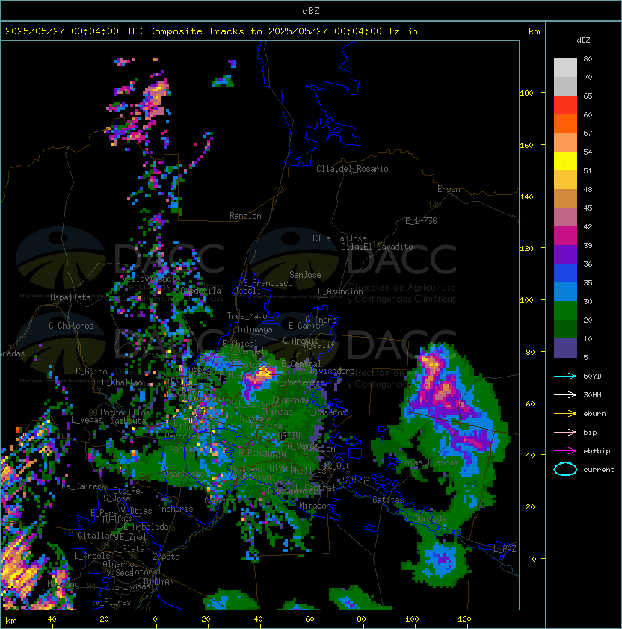This screenshot has width=622, height=629.
Task: Click the TUNUYAN place label
Action: pyautogui.click(x=158, y=582)
